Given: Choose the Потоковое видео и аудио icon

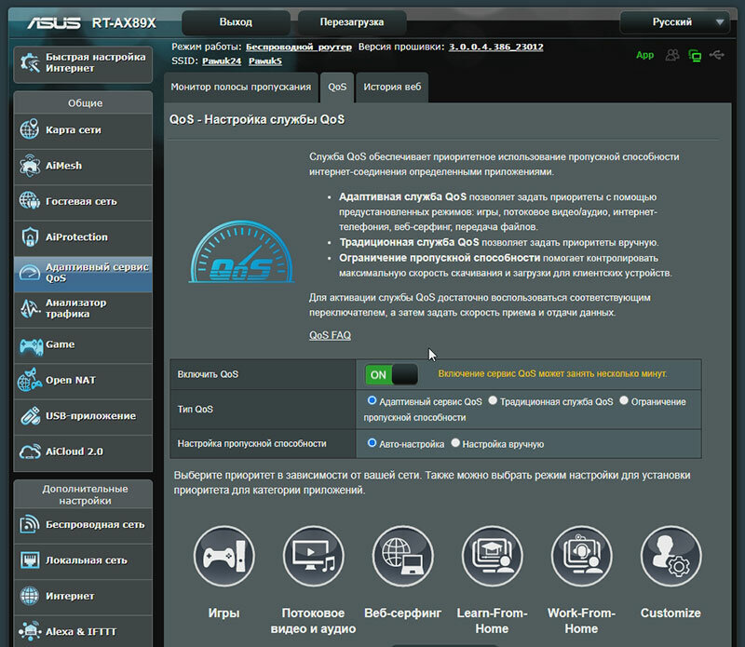Looking at the screenshot, I should (313, 557).
